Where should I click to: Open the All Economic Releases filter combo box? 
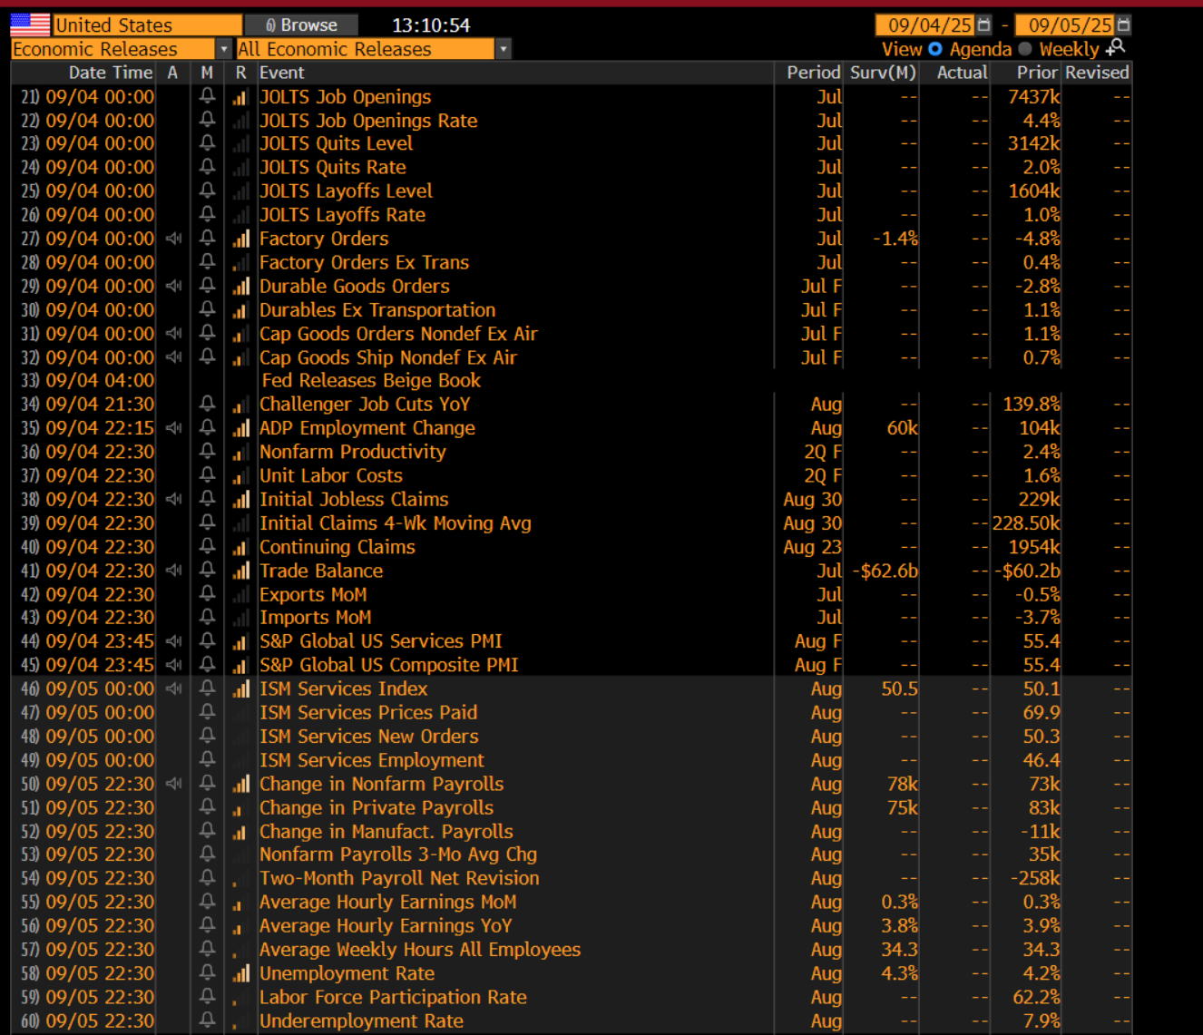[x=374, y=49]
